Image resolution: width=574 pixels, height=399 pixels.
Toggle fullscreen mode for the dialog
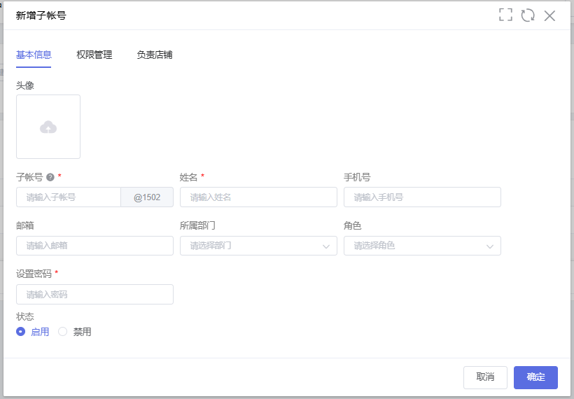[x=505, y=15]
